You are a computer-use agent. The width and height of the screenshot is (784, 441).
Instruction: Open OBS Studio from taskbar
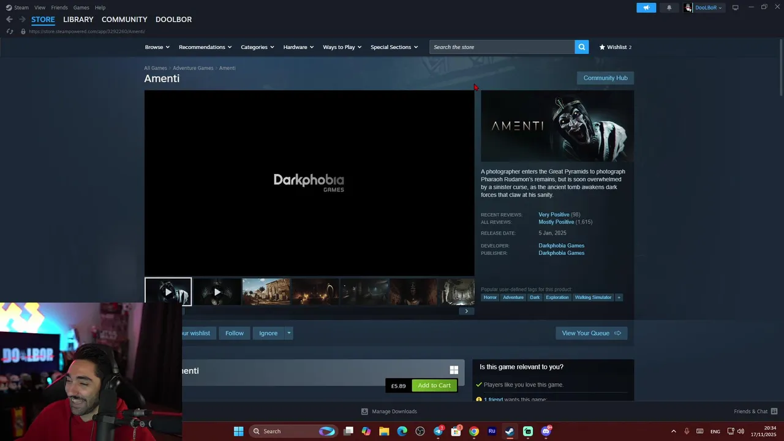click(x=420, y=431)
